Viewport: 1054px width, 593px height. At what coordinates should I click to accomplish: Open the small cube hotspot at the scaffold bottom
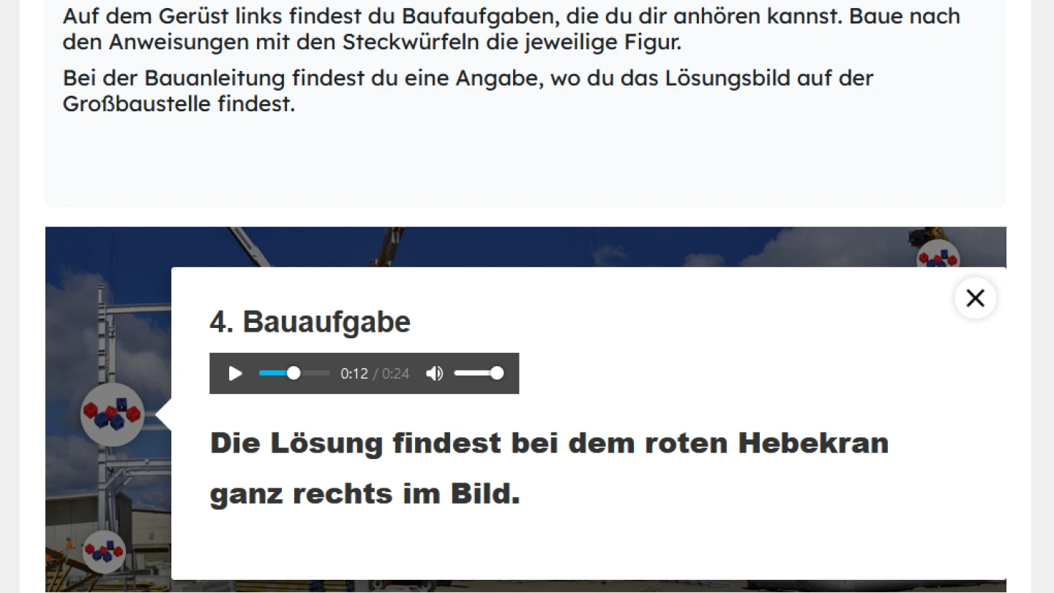[104, 552]
